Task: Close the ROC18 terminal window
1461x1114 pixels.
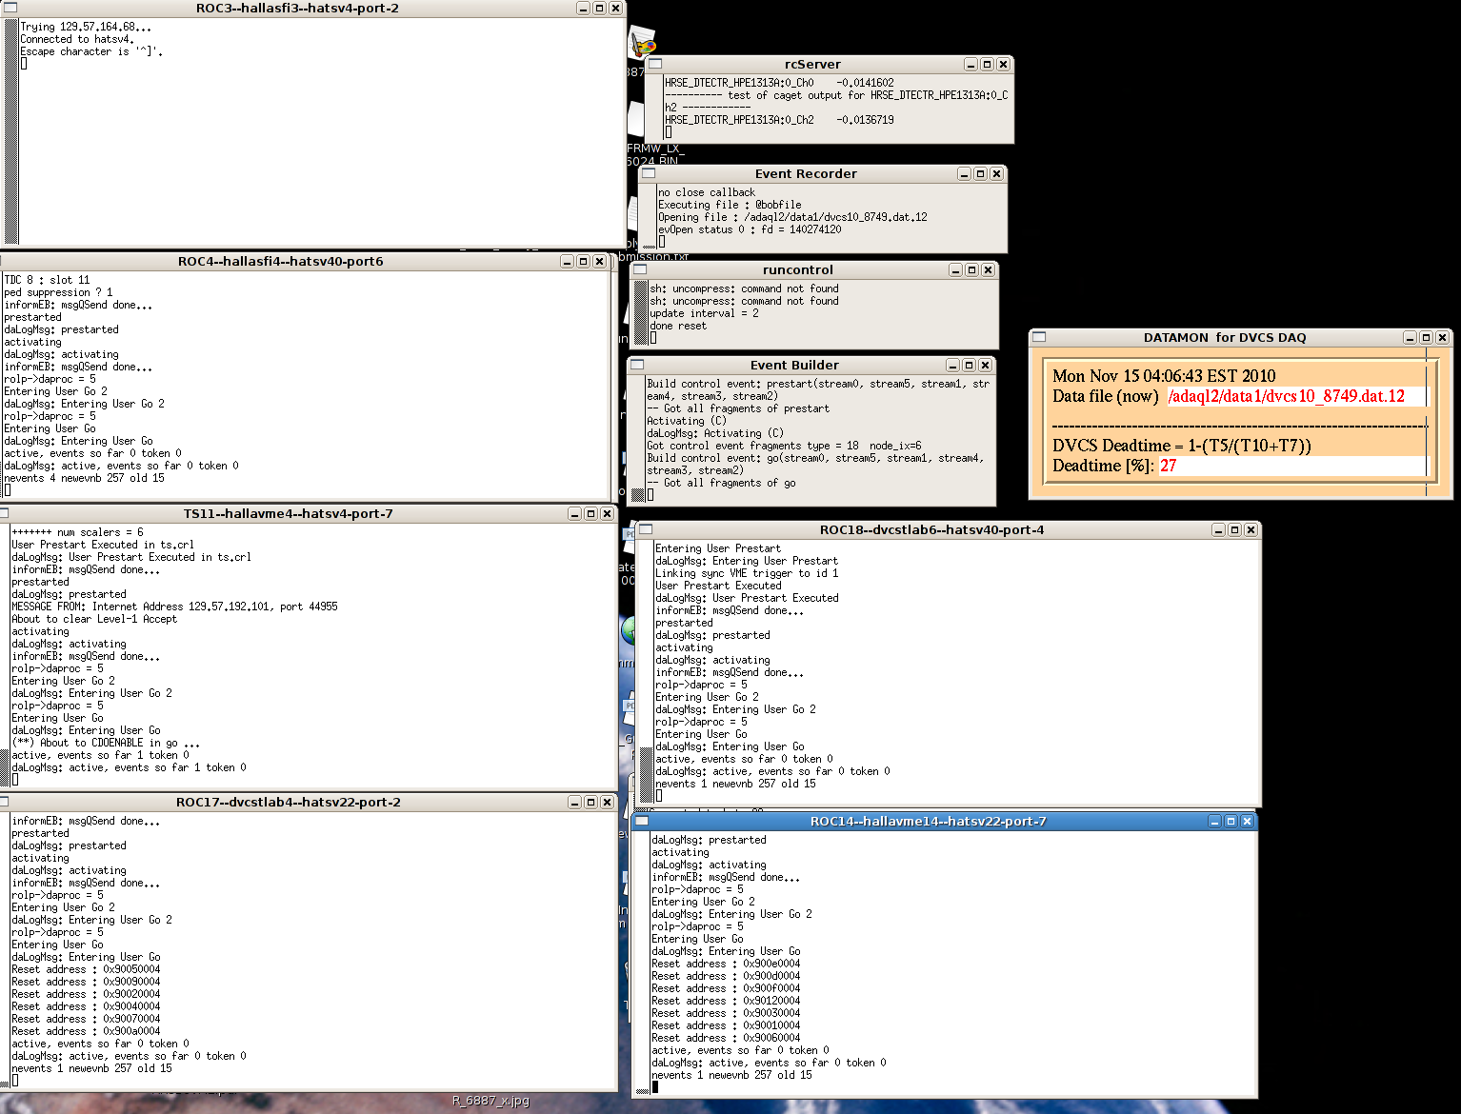Action: tap(1251, 529)
